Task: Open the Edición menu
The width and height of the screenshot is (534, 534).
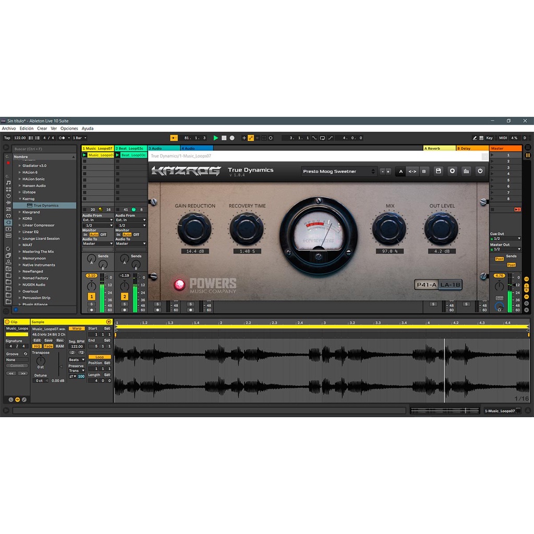Action: [27, 128]
